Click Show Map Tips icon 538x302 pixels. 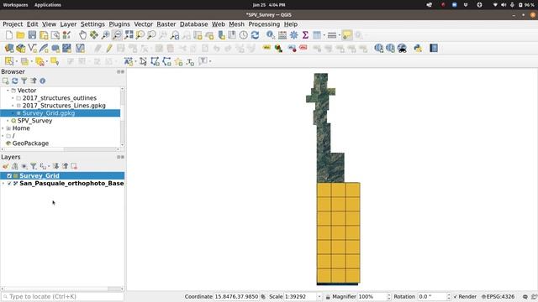tap(347, 35)
